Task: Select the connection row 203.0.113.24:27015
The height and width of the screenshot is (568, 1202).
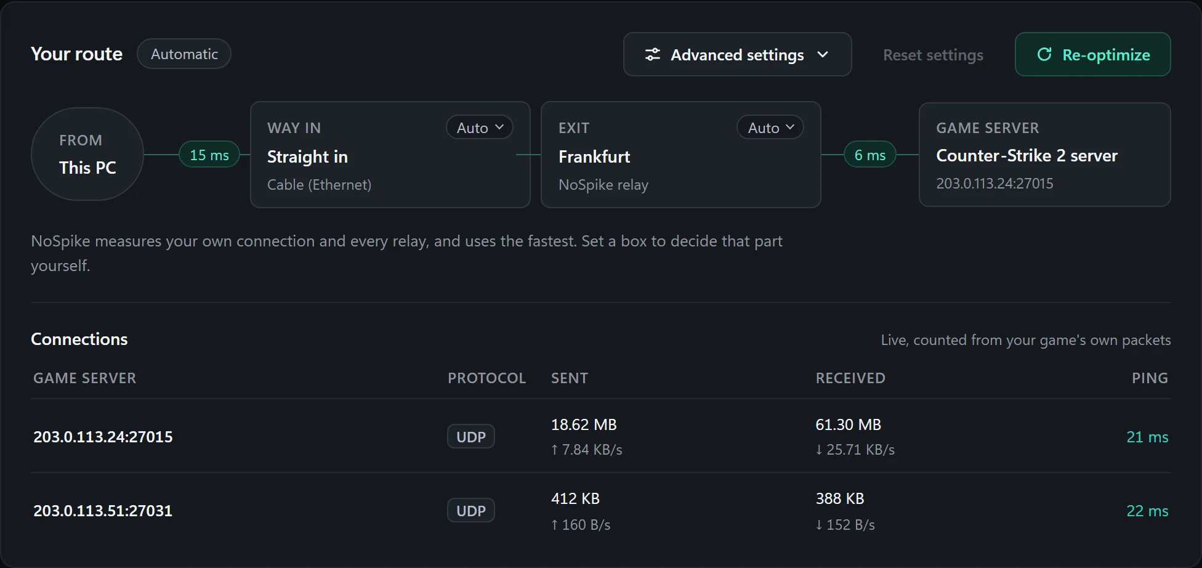Action: click(x=601, y=436)
